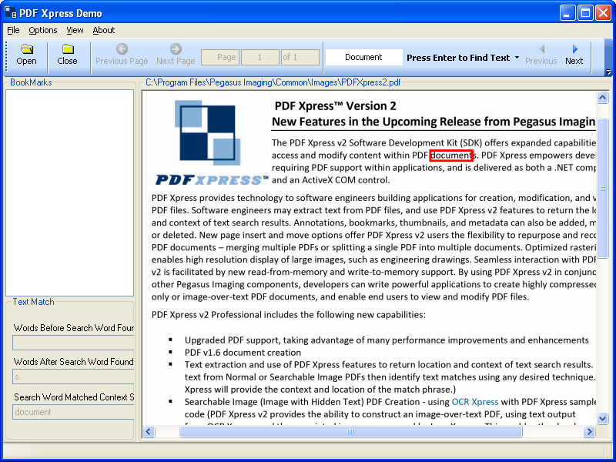
Task: Click the 'BookMarks' panel label
Action: tap(31, 82)
